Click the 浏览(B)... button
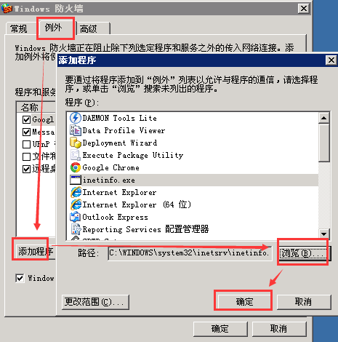 [303, 253]
